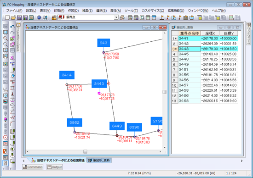Click the open folder icon in toolbar
253x178 pixels.
pos(13,17)
